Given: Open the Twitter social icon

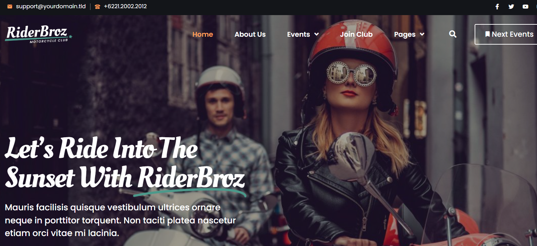Looking at the screenshot, I should 511,7.
